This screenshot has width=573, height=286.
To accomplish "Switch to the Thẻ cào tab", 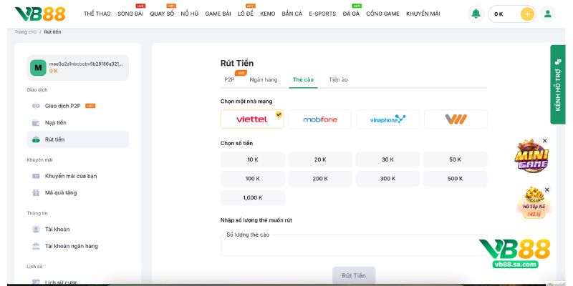I will (x=303, y=79).
